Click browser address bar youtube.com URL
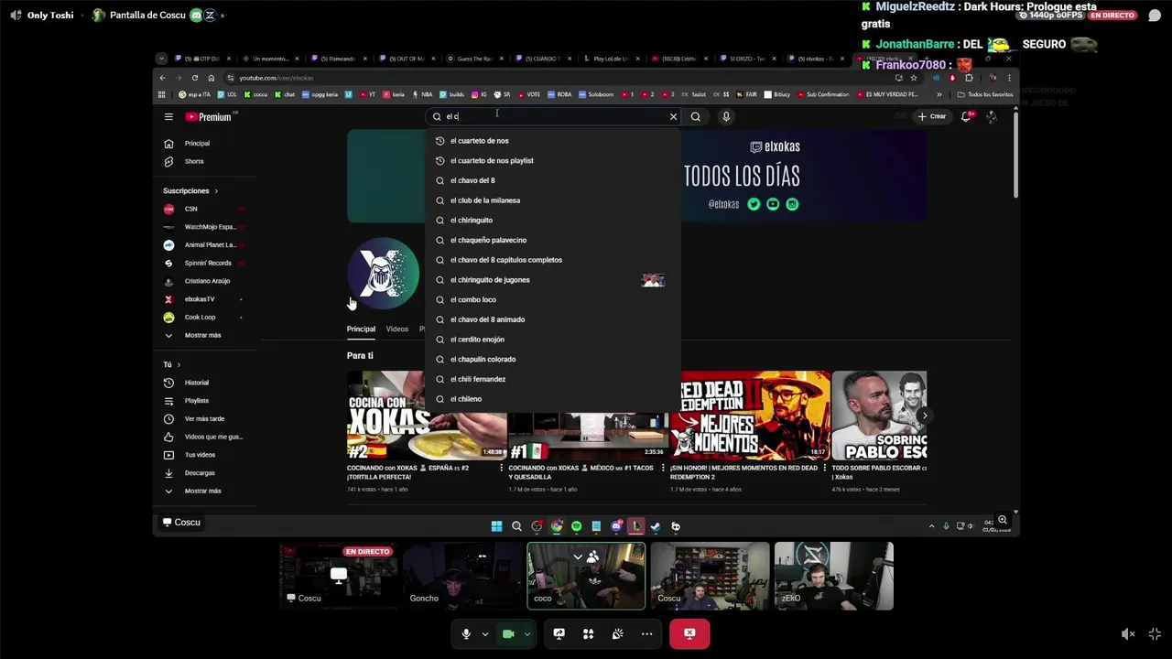This screenshot has height=659, width=1172. pyautogui.click(x=277, y=78)
